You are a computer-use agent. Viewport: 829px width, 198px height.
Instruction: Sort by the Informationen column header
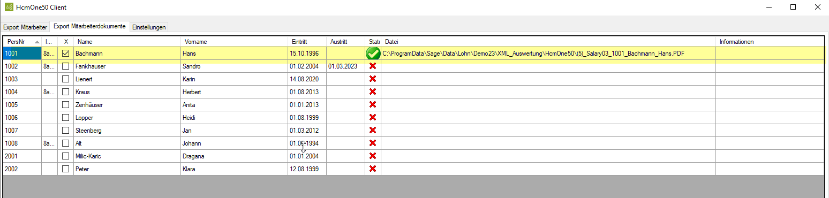770,41
